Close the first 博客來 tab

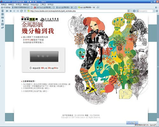(x=31, y=7)
